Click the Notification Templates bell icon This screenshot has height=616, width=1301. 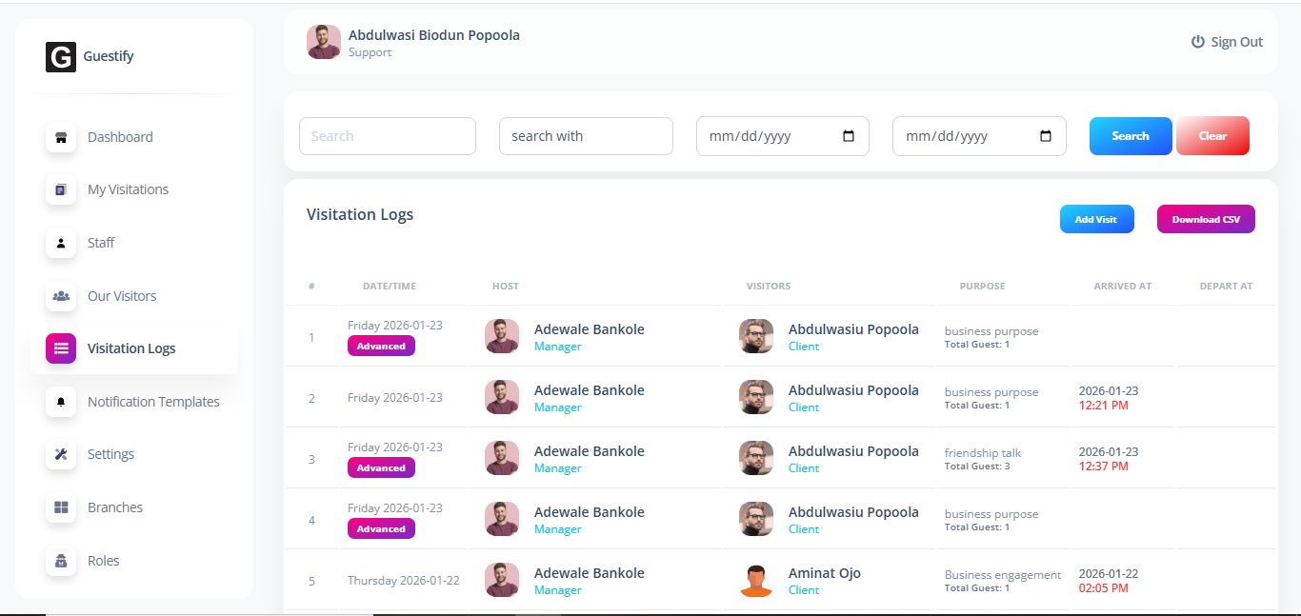point(61,402)
